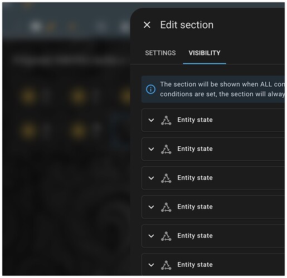Expand the fourth Entity state chevron

point(151,207)
